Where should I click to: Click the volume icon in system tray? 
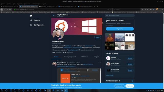pyautogui.click(x=151, y=90)
